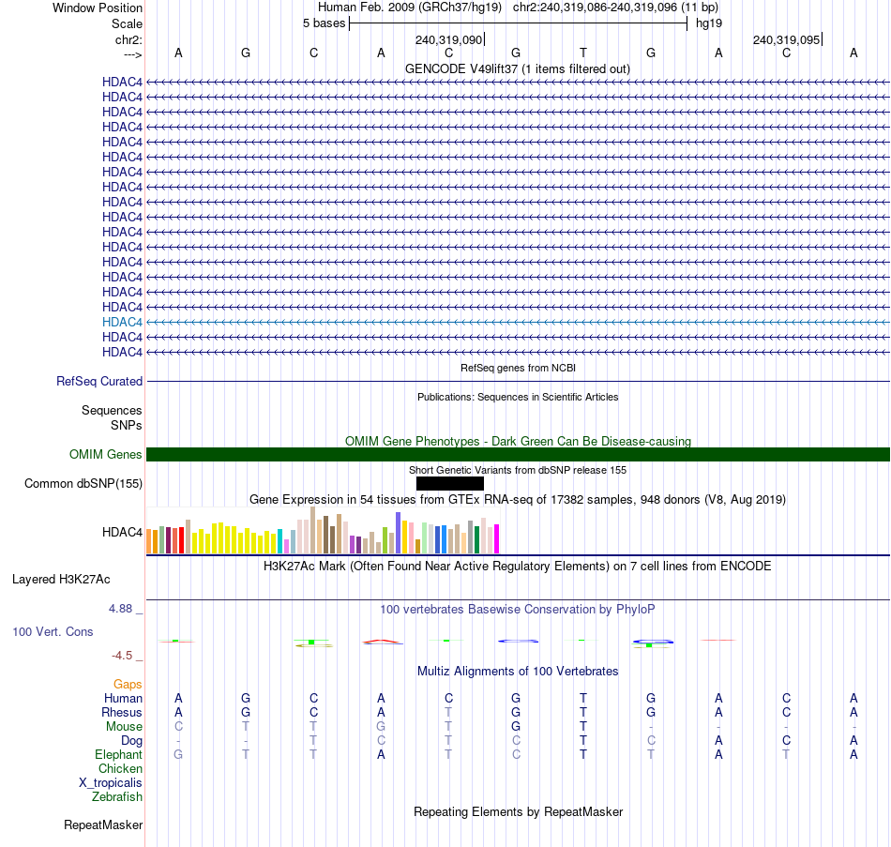Click the 100 Vert. Cons label
The height and width of the screenshot is (847, 891).
[x=53, y=632]
